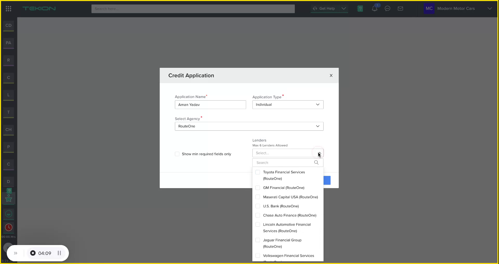The height and width of the screenshot is (264, 499).
Task: Open the notifications bell
Action: coord(375,8)
